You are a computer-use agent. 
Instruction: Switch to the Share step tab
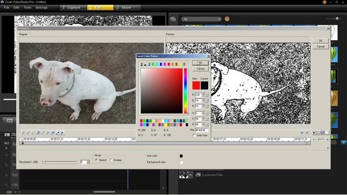click(126, 8)
